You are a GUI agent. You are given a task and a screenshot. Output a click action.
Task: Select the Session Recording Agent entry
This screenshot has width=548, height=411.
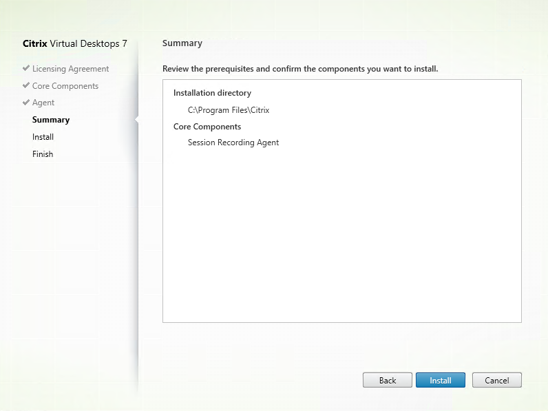[233, 143]
